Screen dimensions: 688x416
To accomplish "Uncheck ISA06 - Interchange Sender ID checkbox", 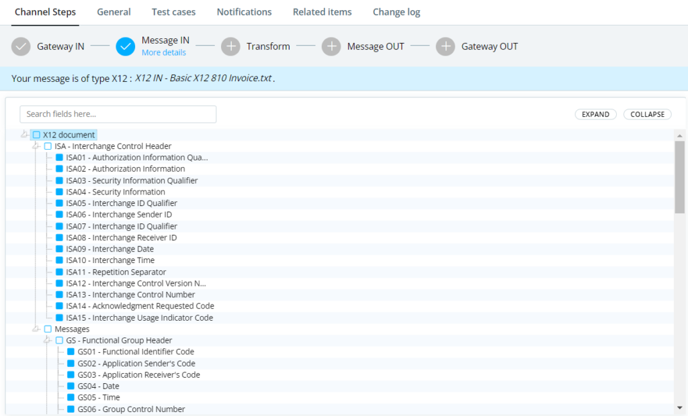I will (59, 214).
